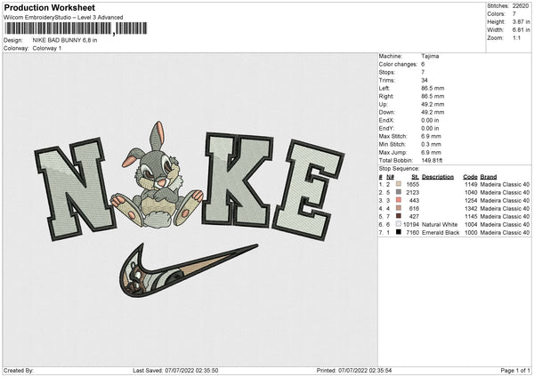Click the Total Bobbin value 149.81ft
534x377 pixels.
tap(432, 160)
